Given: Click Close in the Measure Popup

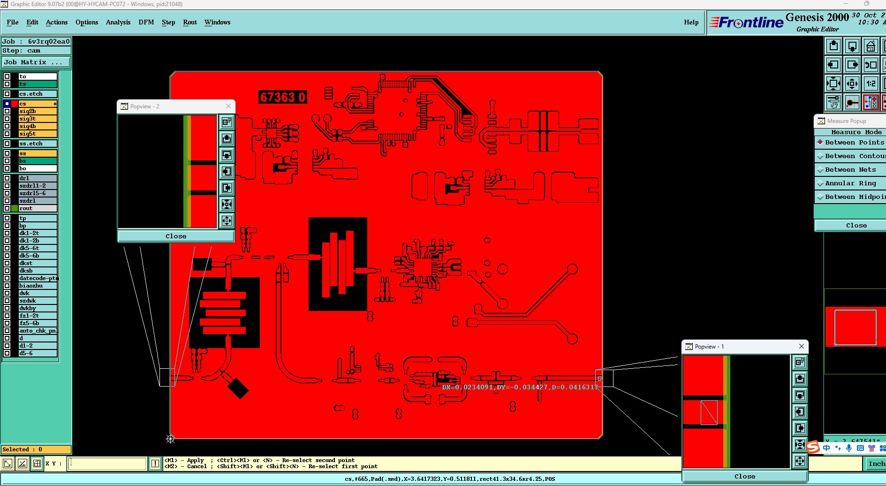Looking at the screenshot, I should [x=850, y=225].
